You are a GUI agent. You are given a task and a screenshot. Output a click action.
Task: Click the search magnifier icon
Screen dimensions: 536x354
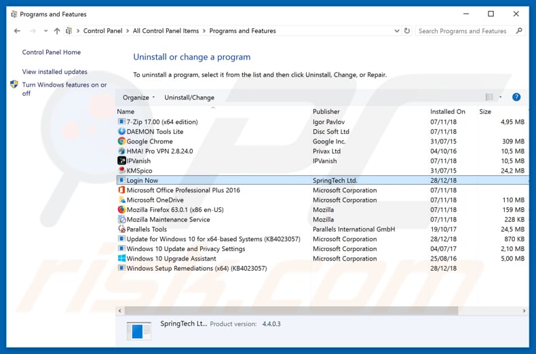click(x=519, y=30)
